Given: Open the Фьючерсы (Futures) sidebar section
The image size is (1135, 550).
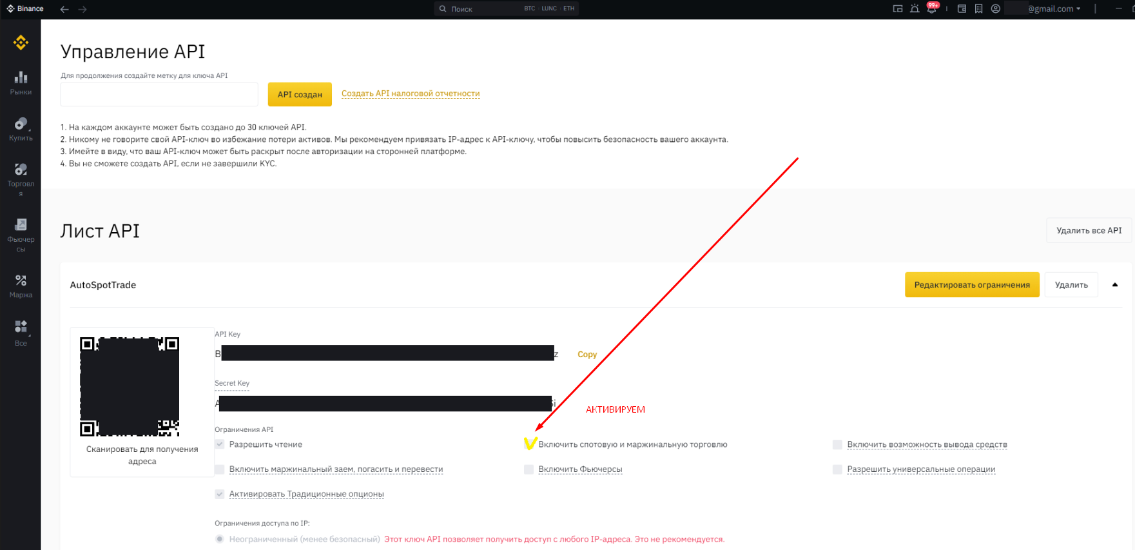Looking at the screenshot, I should point(21,235).
